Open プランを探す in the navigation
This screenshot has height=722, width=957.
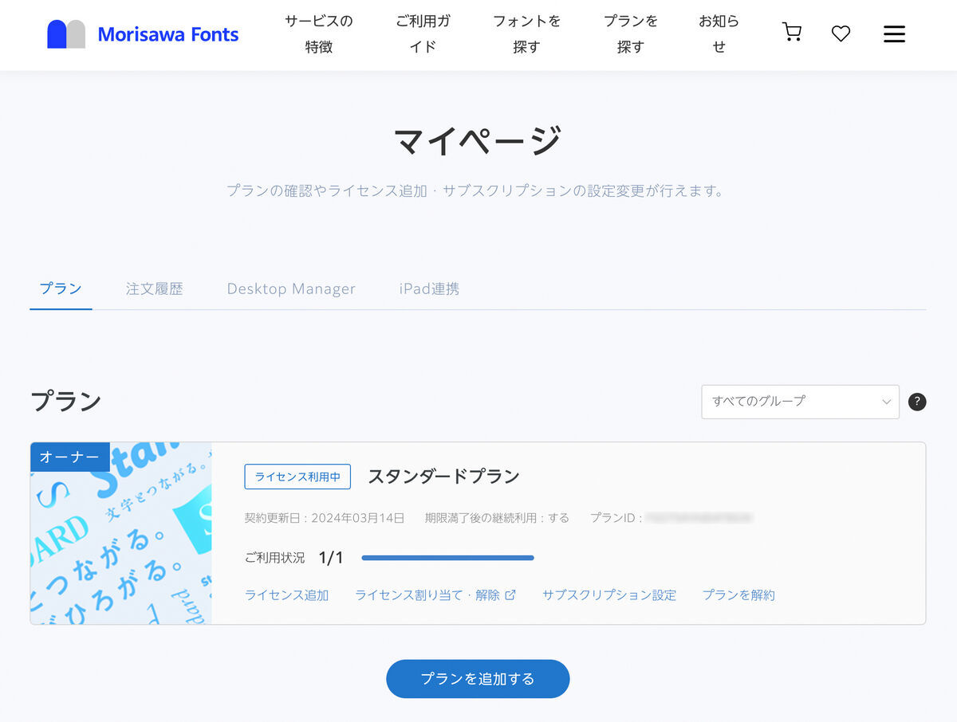[630, 34]
